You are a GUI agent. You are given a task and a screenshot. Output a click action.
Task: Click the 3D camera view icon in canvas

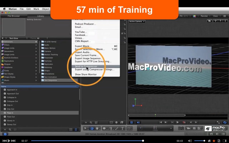click(x=210, y=21)
